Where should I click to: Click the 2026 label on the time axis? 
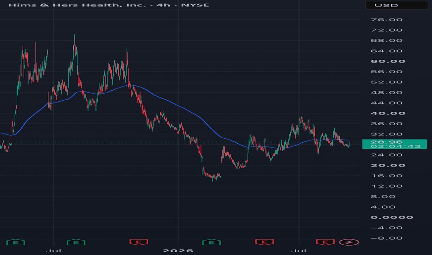[x=178, y=251]
